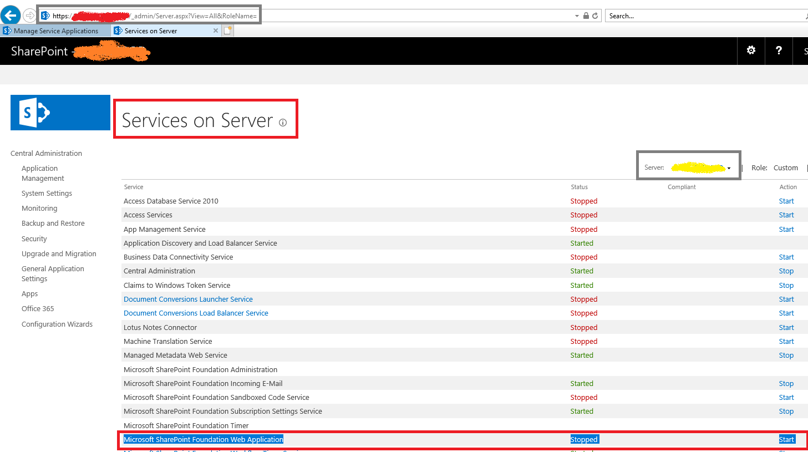Open the Server selection dropdown
The image size is (808, 452).
click(x=728, y=167)
